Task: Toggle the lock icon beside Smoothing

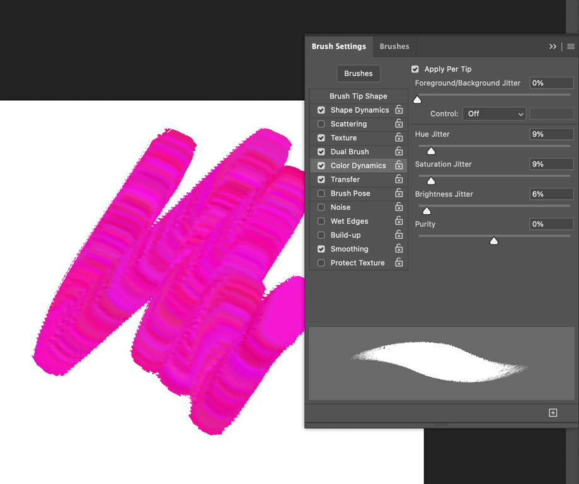Action: pos(399,248)
